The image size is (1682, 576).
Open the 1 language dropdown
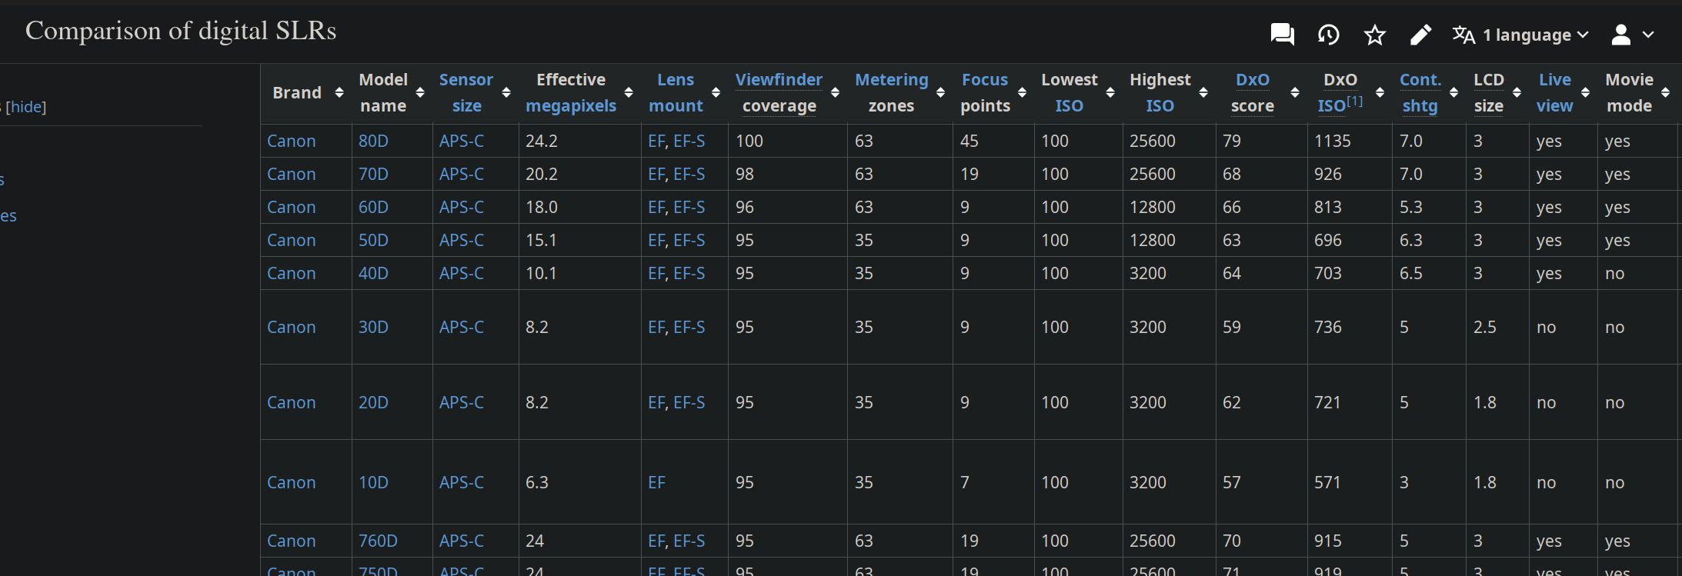pos(1520,35)
